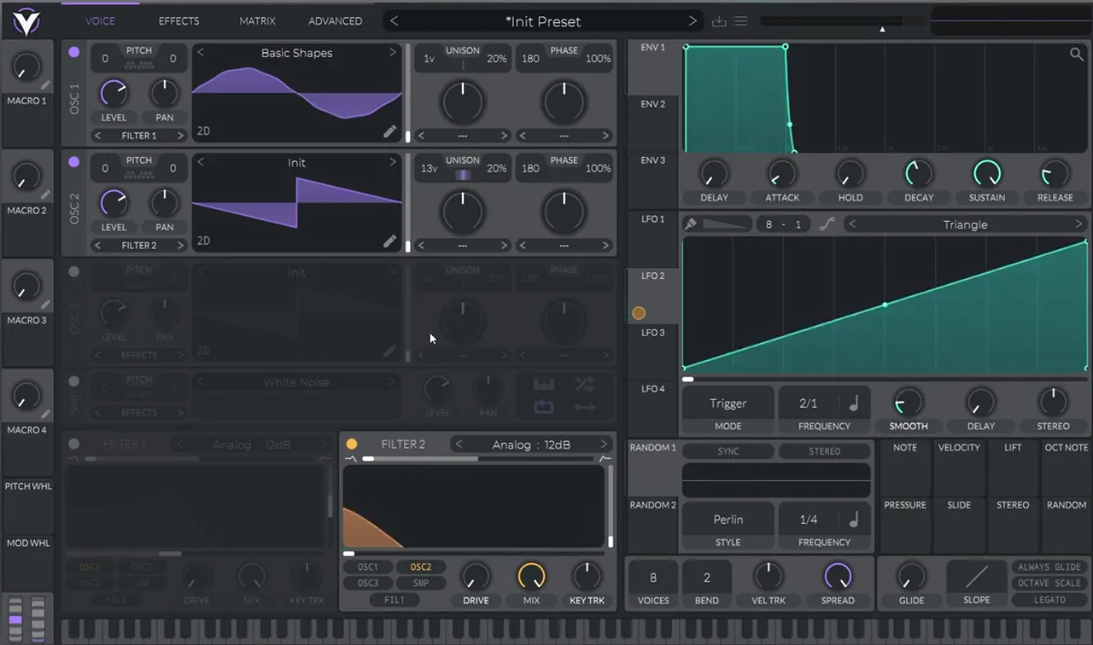Click the VOICES count value 8
The width and height of the screenshot is (1093, 645).
point(653,578)
